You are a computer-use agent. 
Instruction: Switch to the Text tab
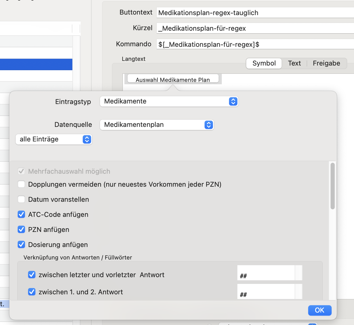pos(294,63)
